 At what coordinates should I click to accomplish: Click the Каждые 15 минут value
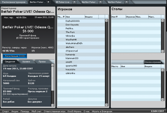click(x=39, y=76)
